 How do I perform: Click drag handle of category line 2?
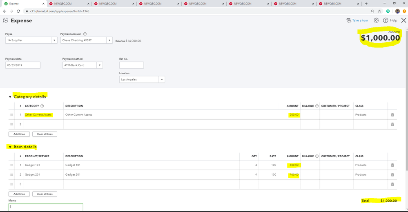tap(11, 124)
